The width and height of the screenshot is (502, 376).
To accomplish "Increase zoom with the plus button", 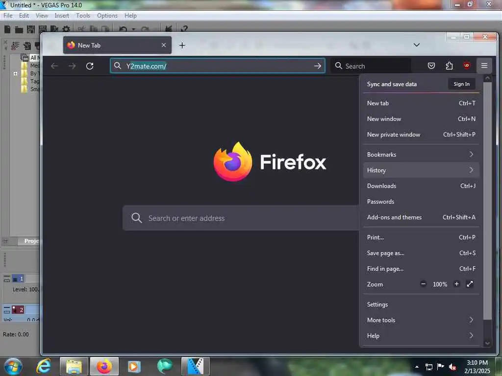I will [x=456, y=284].
